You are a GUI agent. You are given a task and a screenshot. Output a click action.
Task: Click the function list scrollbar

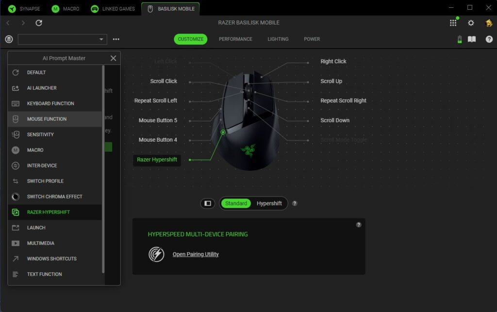[x=103, y=169]
